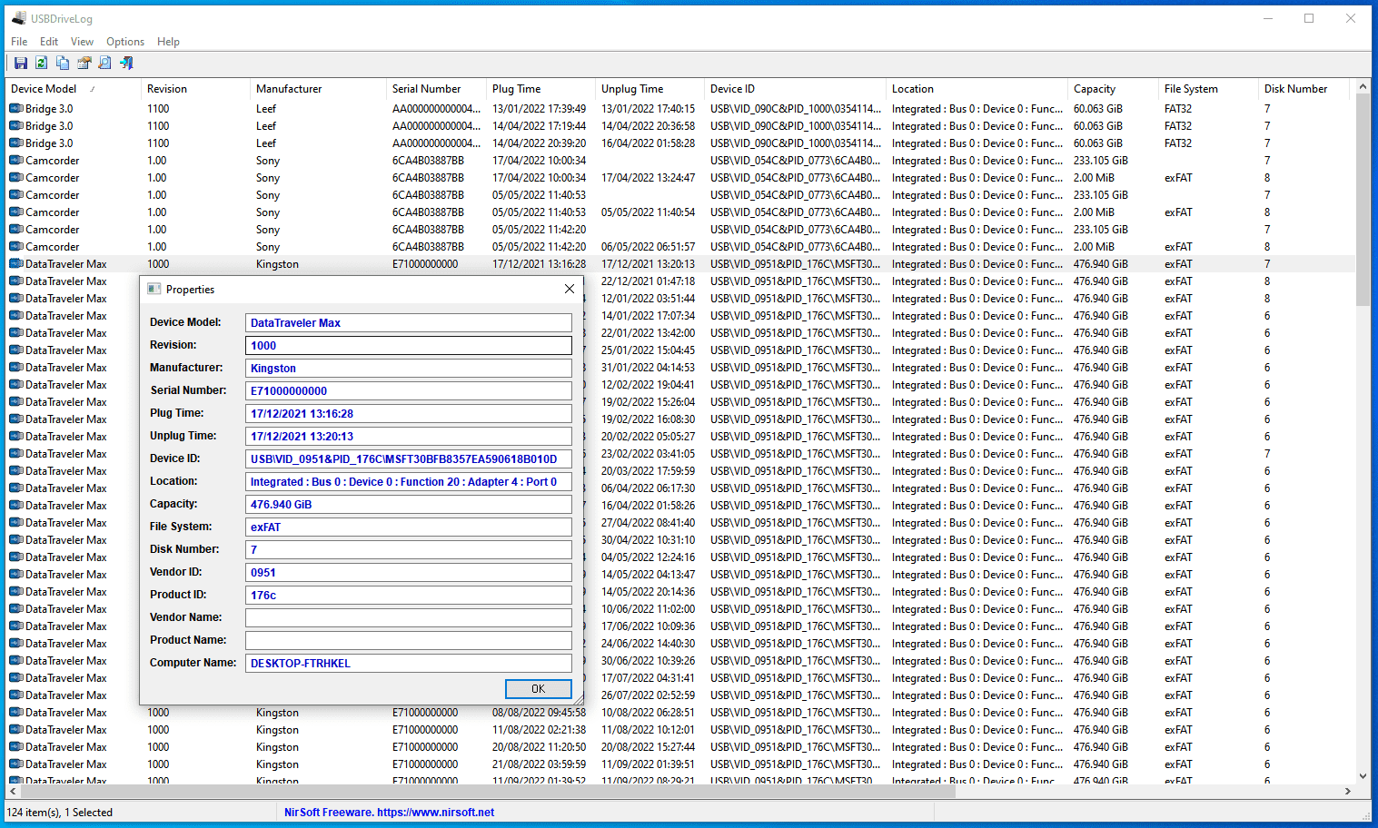Viewport: 1378px width, 828px height.
Task: Open the Options menu
Action: pyautogui.click(x=125, y=42)
